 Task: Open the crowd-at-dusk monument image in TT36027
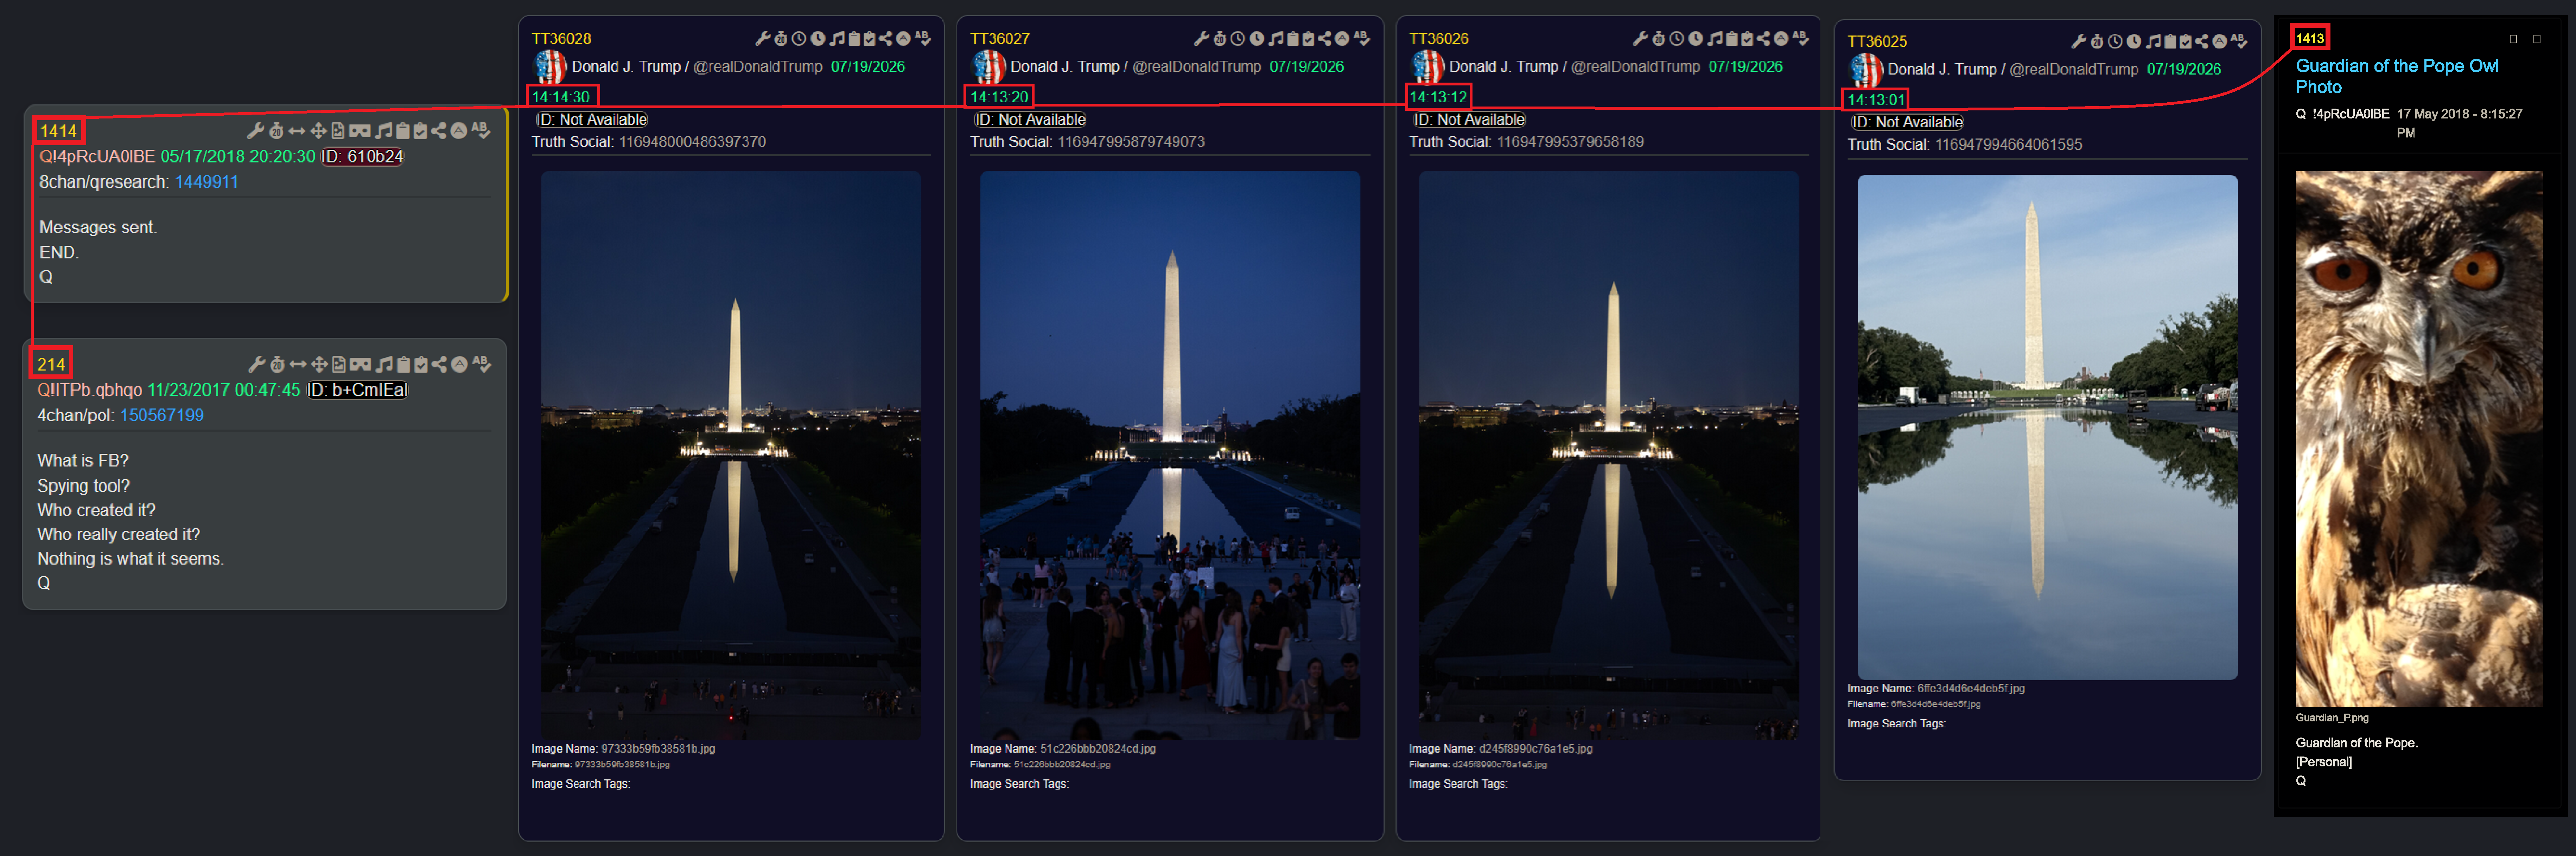pyautogui.click(x=1170, y=456)
